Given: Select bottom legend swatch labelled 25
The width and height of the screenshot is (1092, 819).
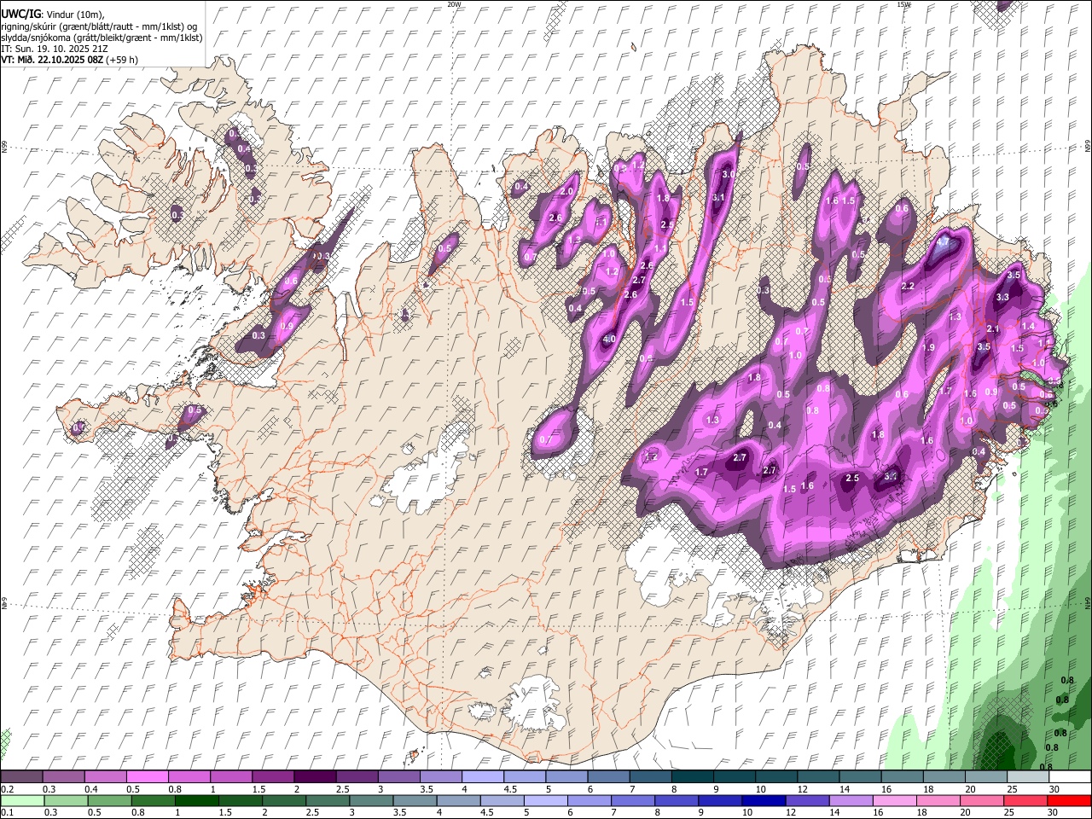Looking at the screenshot, I should [x=1025, y=800].
